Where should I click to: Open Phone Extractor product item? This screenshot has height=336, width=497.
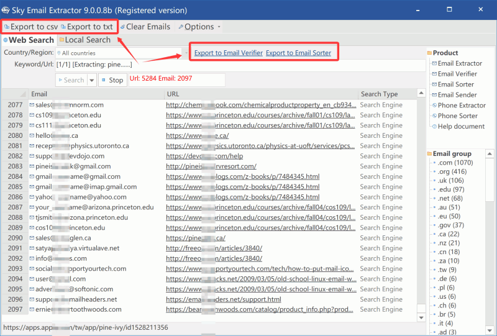pos(459,105)
